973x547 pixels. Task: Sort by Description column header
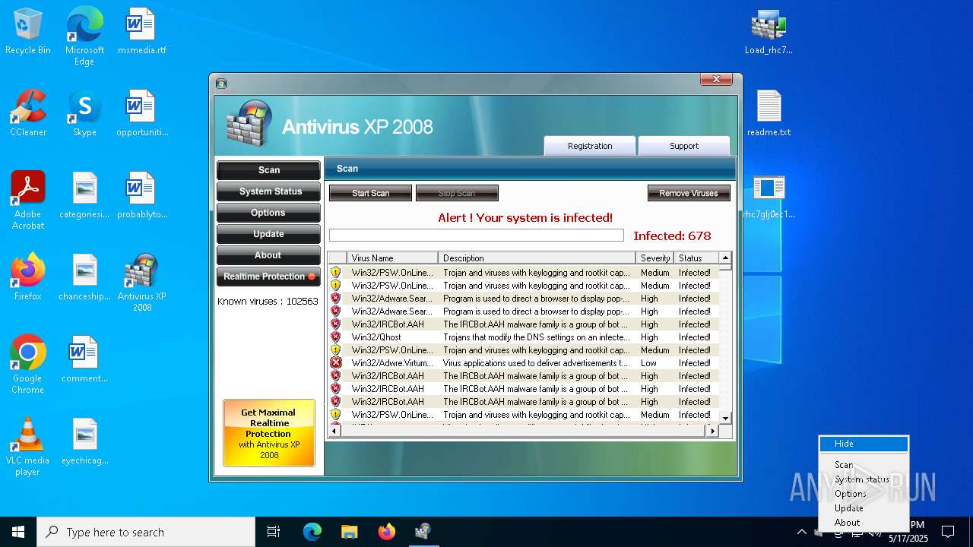[537, 258]
